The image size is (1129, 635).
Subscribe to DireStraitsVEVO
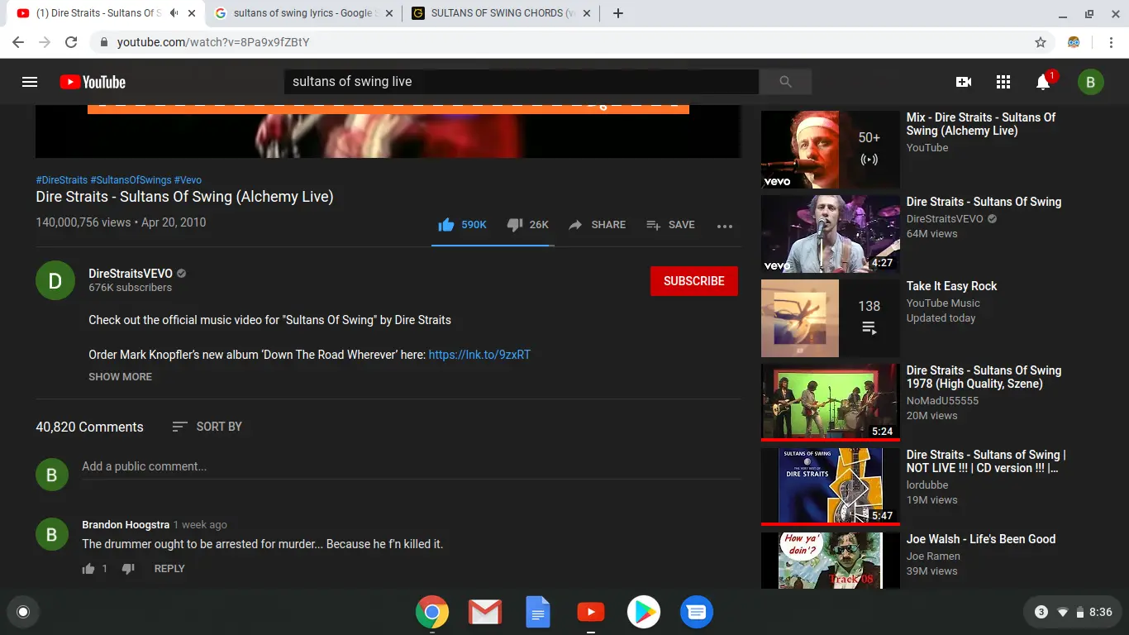(x=694, y=281)
